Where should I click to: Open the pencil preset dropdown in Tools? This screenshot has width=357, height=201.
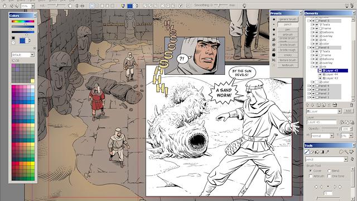click(346, 160)
